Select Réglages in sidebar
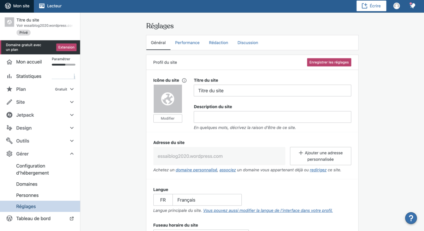The width and height of the screenshot is (424, 231). (x=40, y=207)
